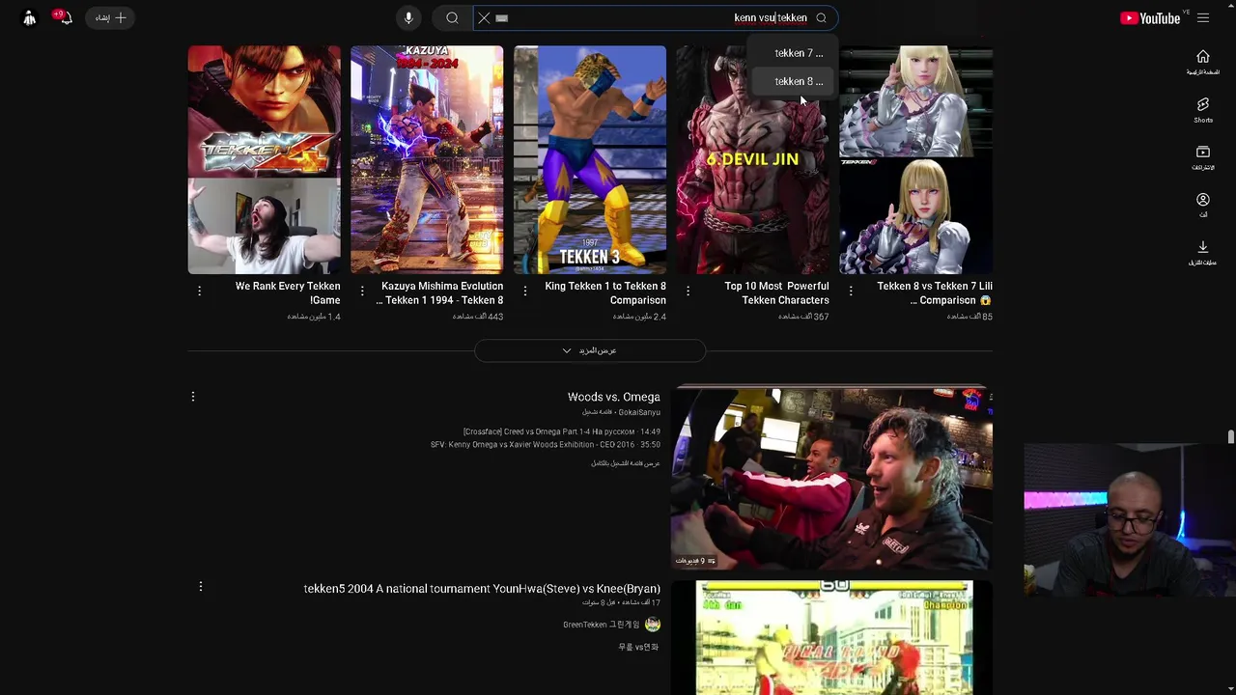
Task: Open title 'King Tekken 1 to Tekken 8 Comparison'
Action: (605, 292)
